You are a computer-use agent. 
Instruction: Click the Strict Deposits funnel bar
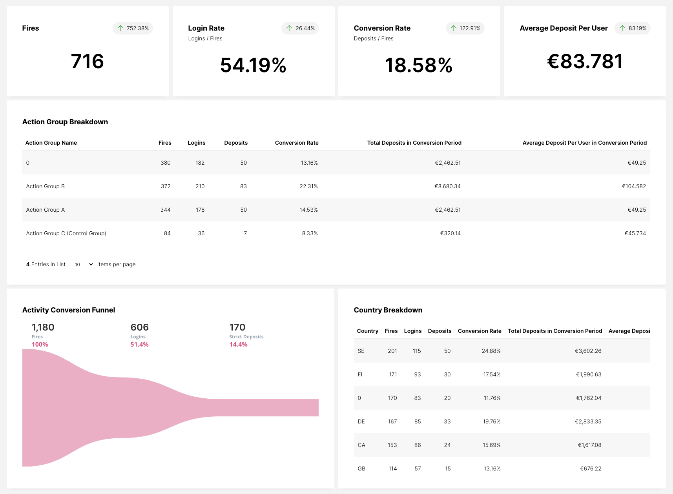pyautogui.click(x=269, y=408)
